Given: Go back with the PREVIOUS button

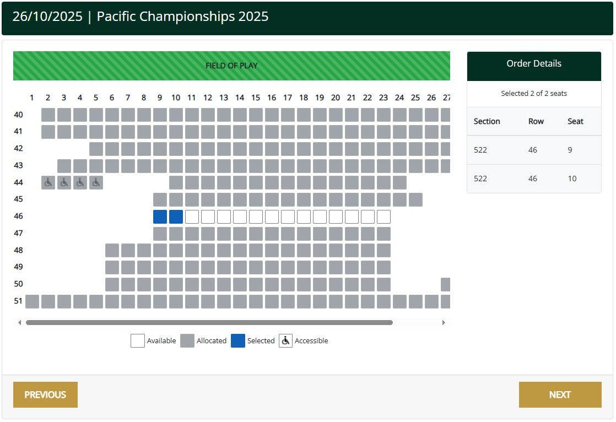Looking at the screenshot, I should [45, 394].
